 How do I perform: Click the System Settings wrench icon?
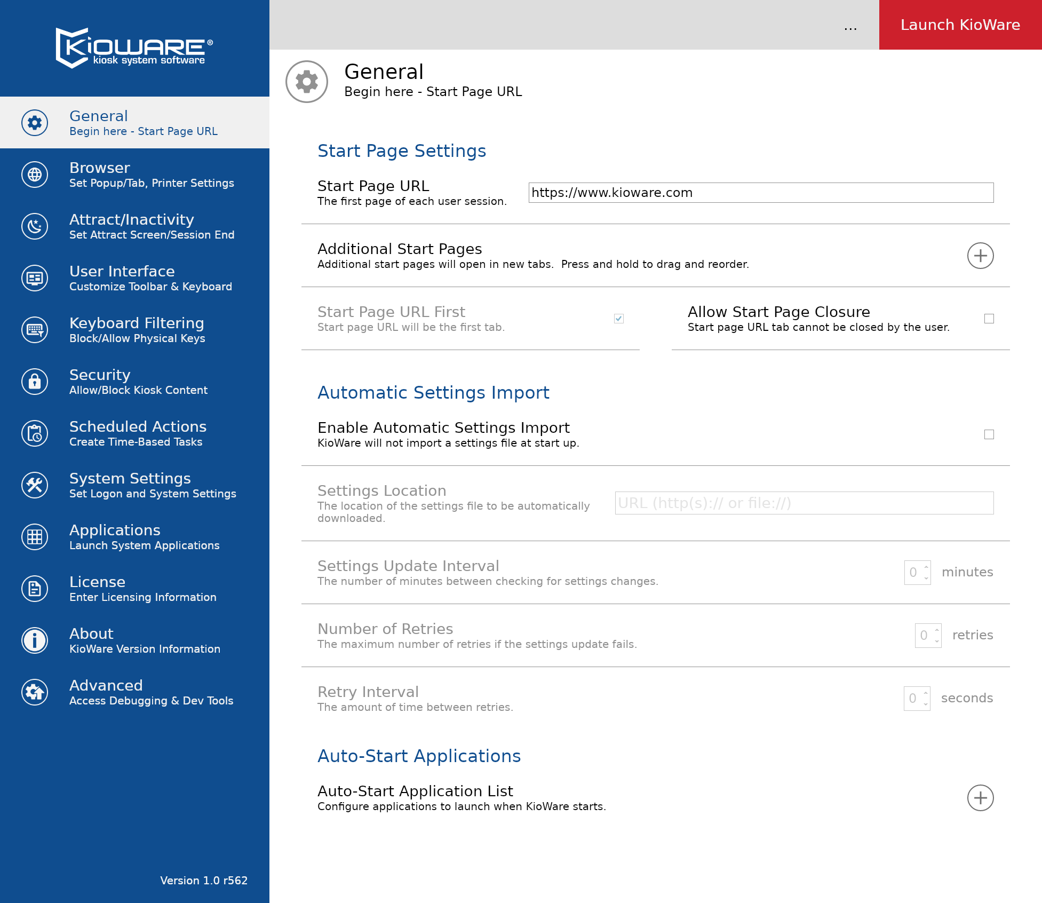35,485
